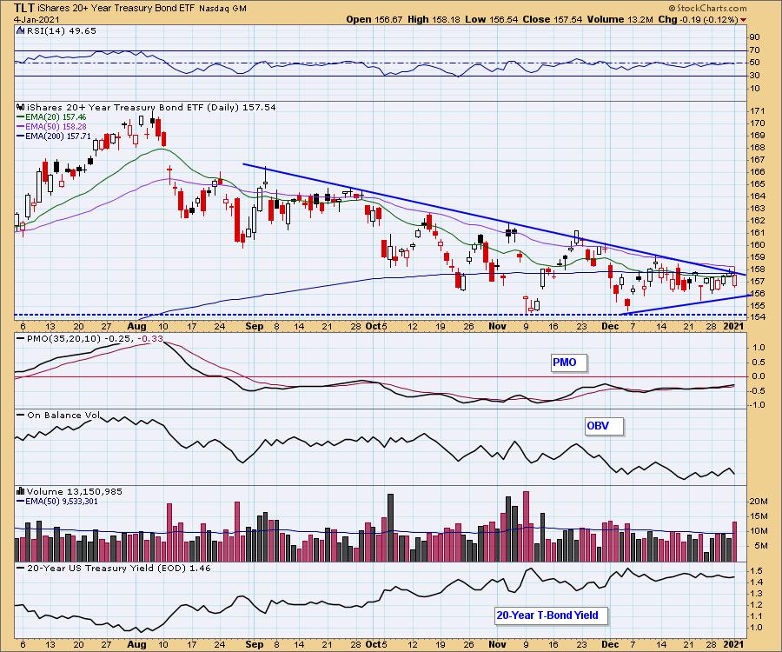Image resolution: width=782 pixels, height=652 pixels.
Task: Click the Nasdaq GM exchange label
Action: click(223, 9)
